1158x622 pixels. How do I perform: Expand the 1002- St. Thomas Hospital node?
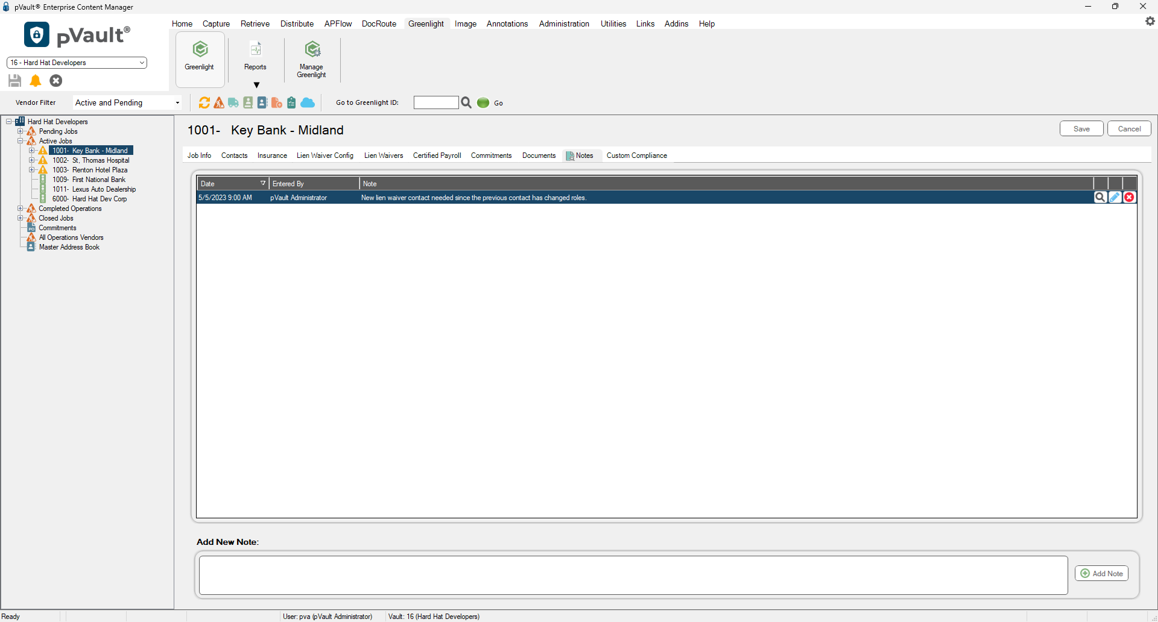pos(32,160)
